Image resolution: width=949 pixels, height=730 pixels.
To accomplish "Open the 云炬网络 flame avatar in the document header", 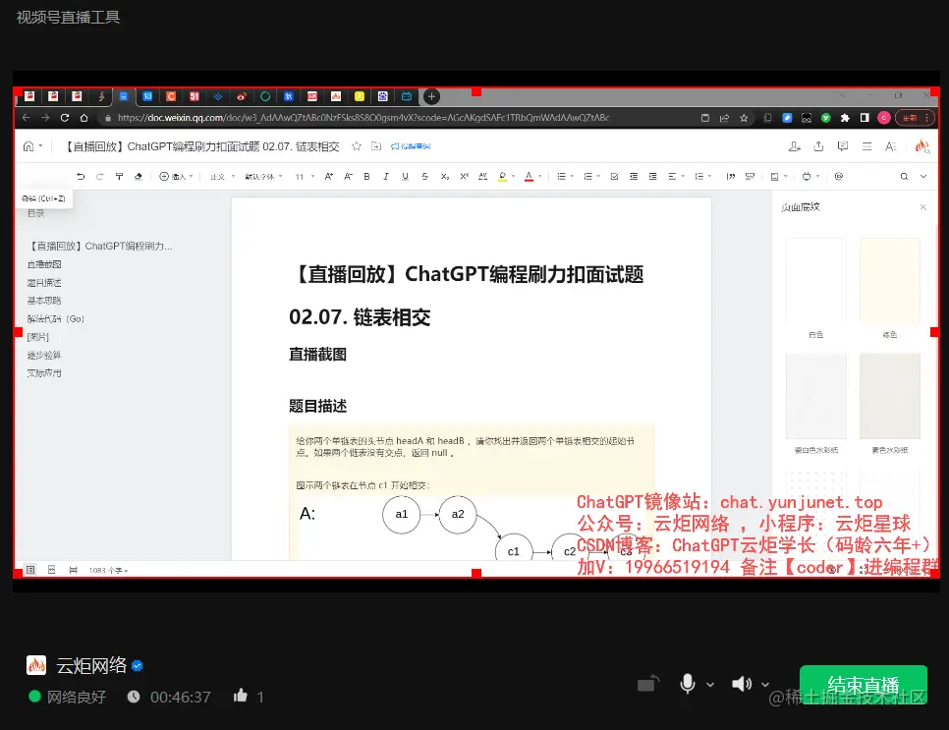I will click(x=921, y=145).
